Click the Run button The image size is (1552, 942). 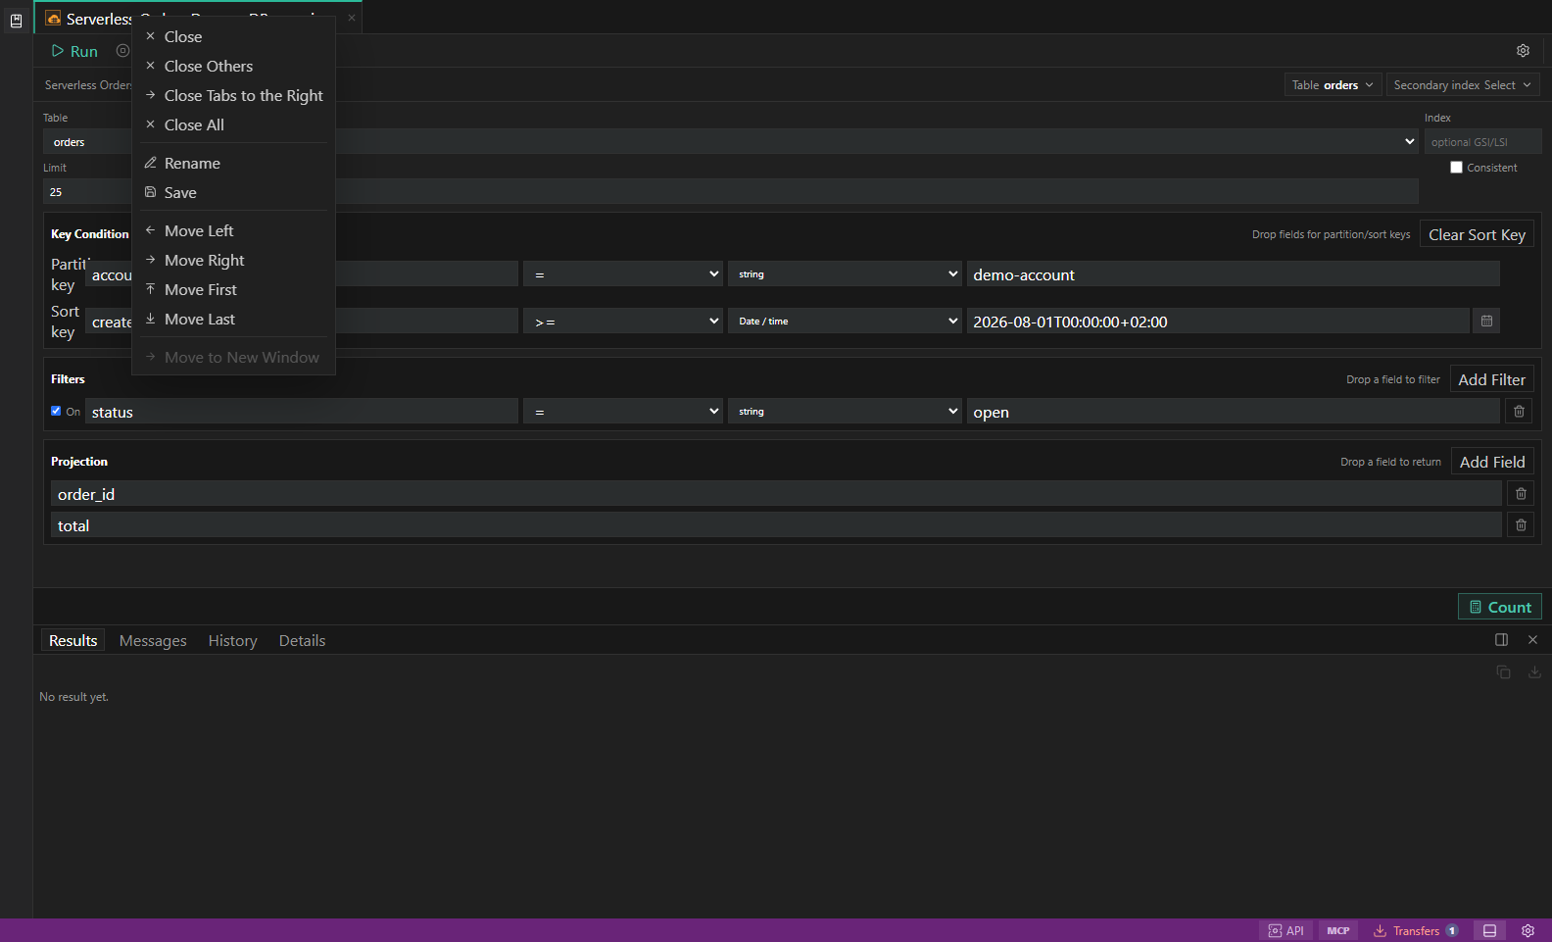pyautogui.click(x=74, y=51)
